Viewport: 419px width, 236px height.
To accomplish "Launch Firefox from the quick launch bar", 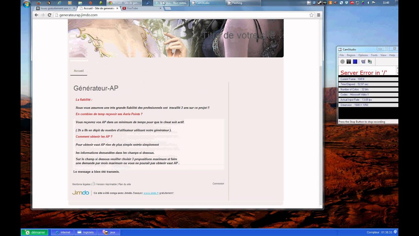I will (39, 3).
